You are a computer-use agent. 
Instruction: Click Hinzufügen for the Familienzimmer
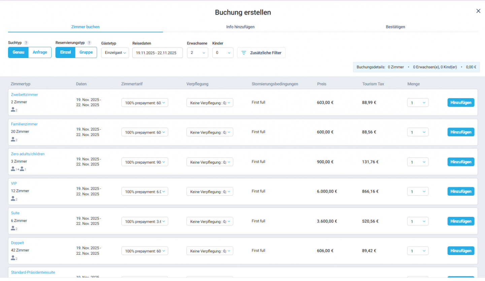tap(461, 132)
